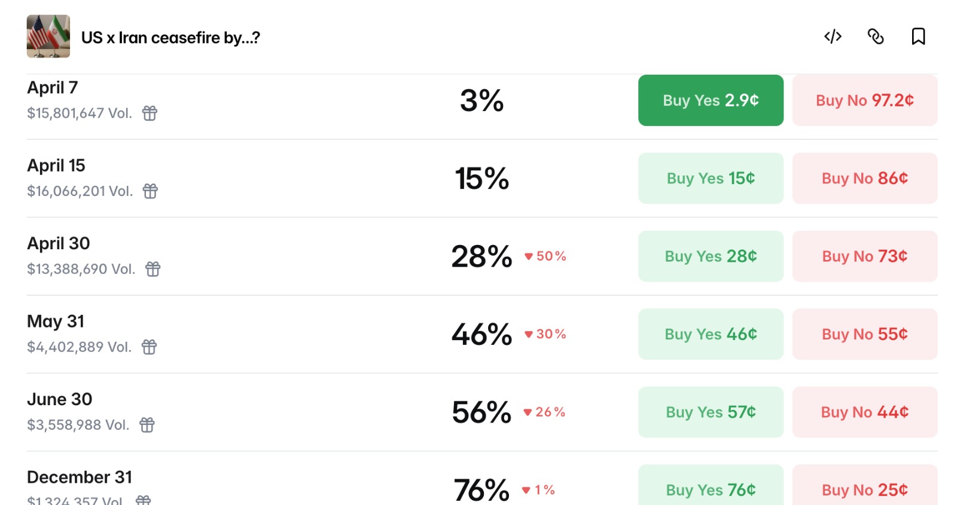Click the gift icon next to May 31 volume
The width and height of the screenshot is (957, 505).
149,347
